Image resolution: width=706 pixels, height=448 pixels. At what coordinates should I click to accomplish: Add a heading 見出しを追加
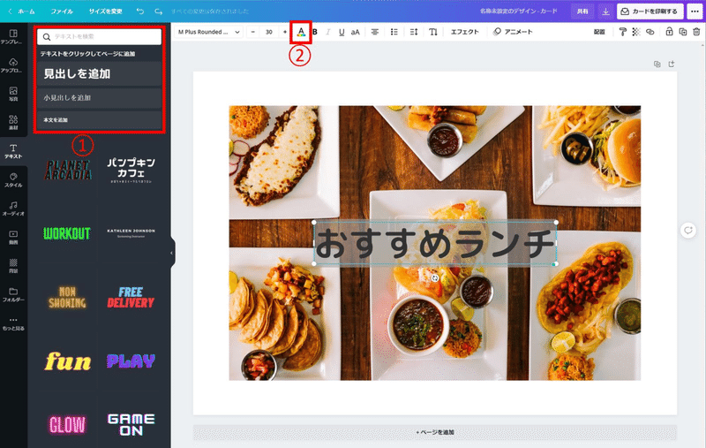[99, 73]
